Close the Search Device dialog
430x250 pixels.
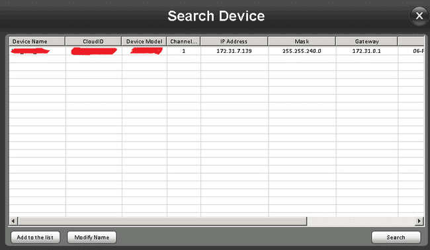419,16
